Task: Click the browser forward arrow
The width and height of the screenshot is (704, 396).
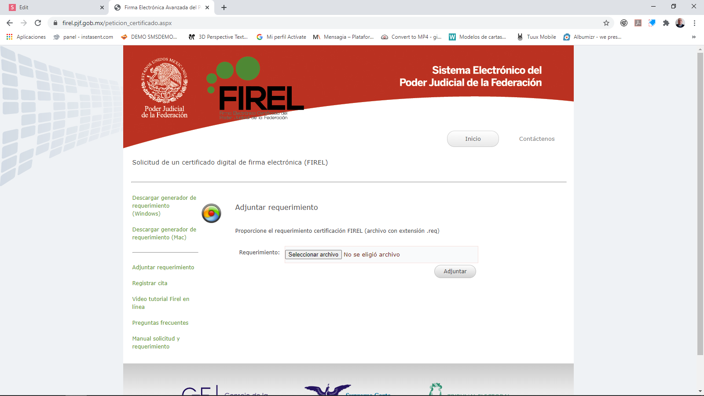Action: [x=24, y=23]
